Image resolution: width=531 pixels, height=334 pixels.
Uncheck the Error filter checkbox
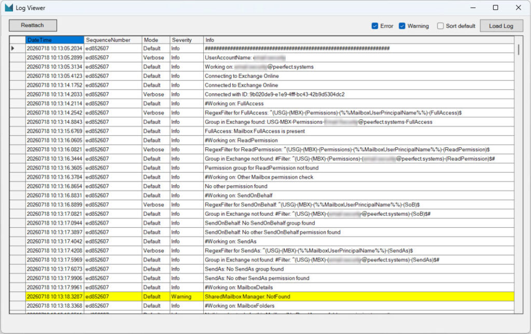coord(374,26)
